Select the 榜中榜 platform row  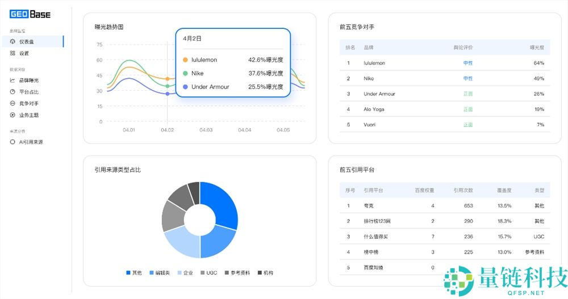pyautogui.click(x=445, y=252)
